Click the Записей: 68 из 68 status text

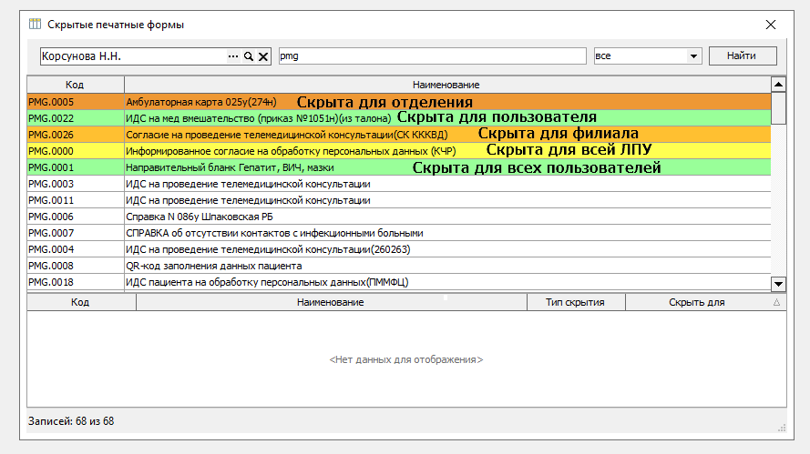tap(71, 421)
